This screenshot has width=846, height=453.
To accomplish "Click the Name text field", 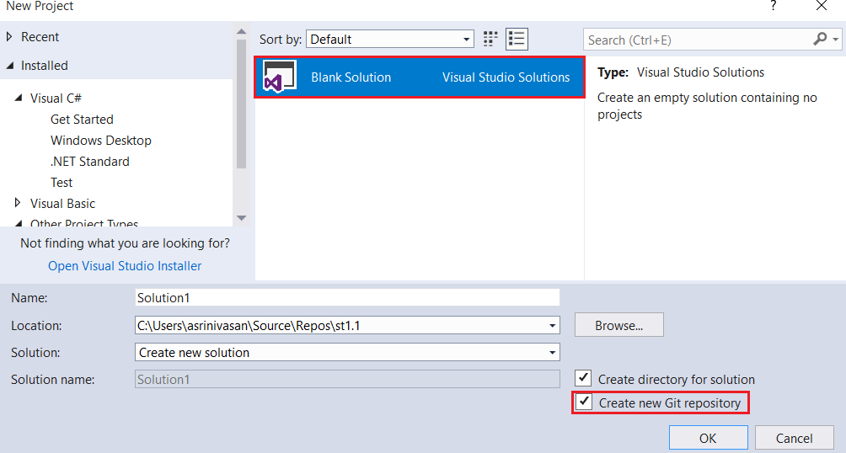I will coord(347,297).
